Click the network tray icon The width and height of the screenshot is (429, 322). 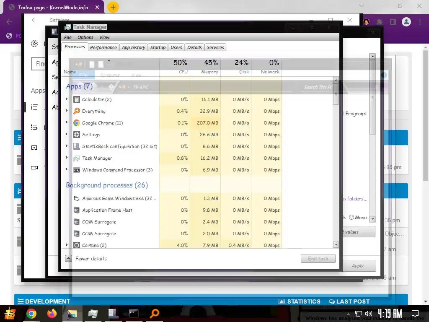[359, 314]
